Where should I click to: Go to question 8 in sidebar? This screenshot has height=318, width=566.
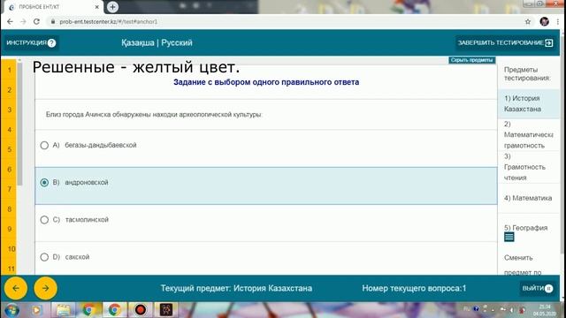[9, 209]
